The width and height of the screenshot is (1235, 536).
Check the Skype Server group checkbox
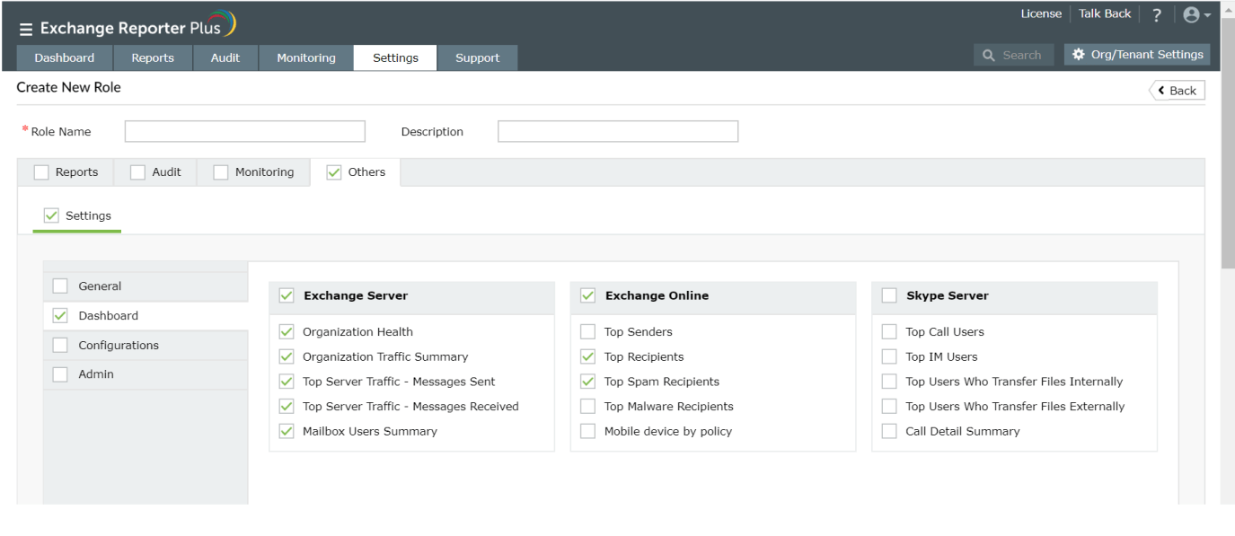[889, 295]
